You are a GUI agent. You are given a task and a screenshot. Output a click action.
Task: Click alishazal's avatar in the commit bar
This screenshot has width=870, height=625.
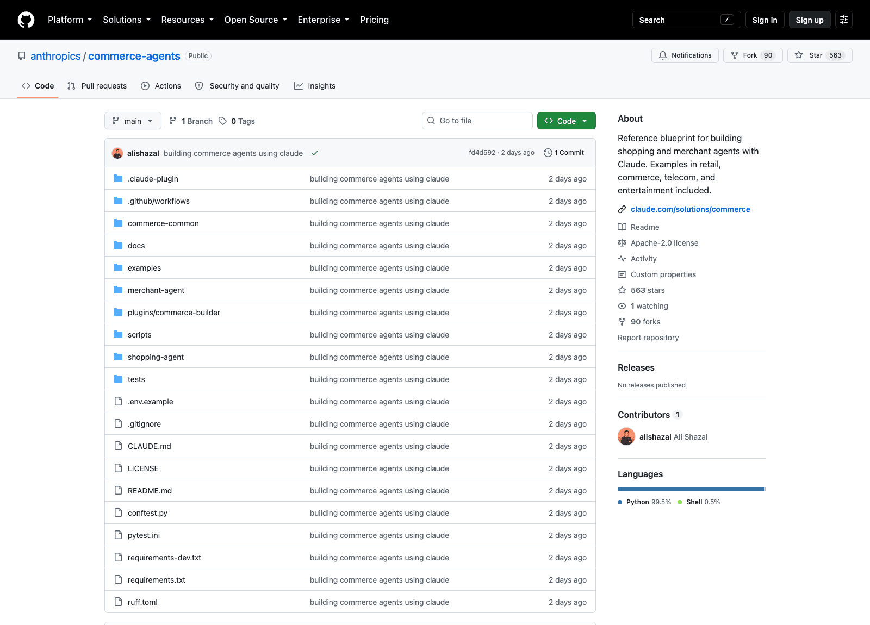[117, 153]
